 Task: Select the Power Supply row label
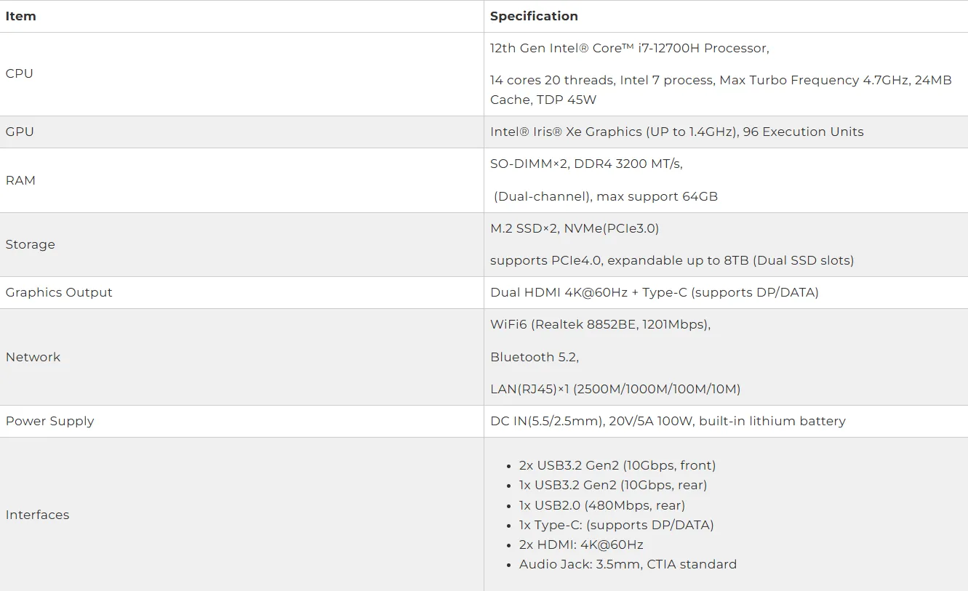point(49,421)
